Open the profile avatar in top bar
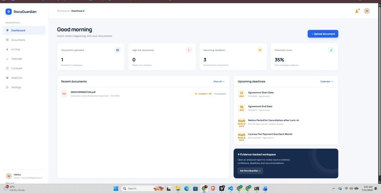 367,11
